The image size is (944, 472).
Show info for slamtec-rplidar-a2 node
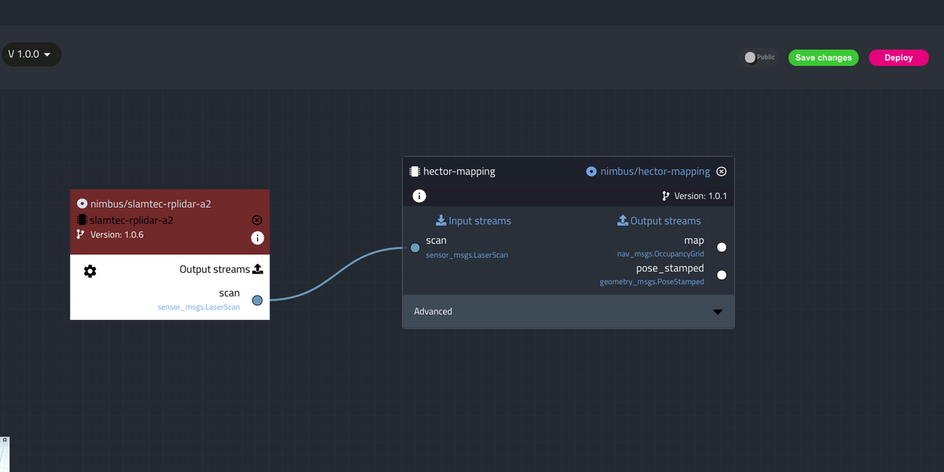[x=257, y=238]
